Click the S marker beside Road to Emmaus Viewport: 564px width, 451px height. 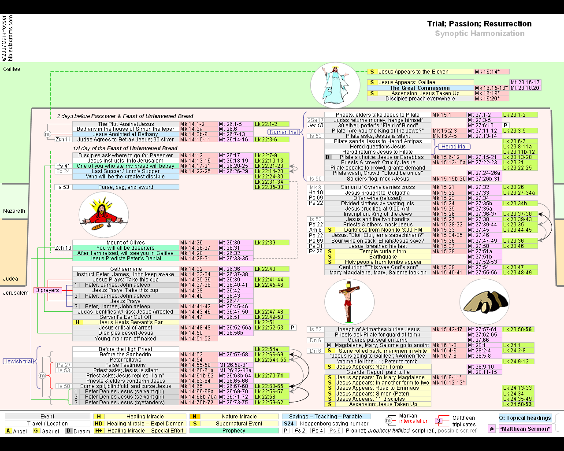(330, 388)
